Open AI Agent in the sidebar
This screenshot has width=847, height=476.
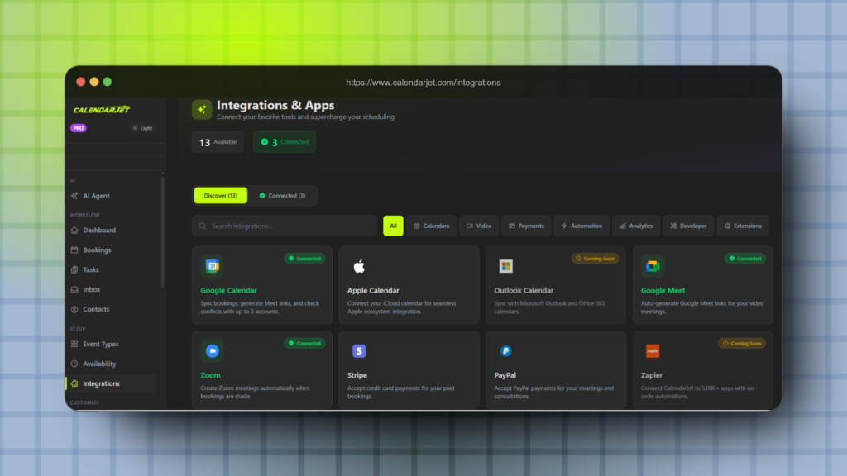tap(96, 196)
